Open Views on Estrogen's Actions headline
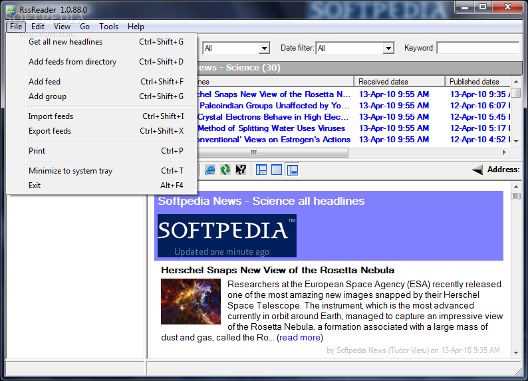The width and height of the screenshot is (528, 381). pyautogui.click(x=274, y=140)
